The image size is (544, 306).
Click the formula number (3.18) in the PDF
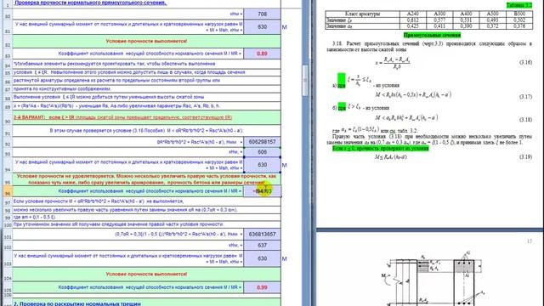[525, 119]
